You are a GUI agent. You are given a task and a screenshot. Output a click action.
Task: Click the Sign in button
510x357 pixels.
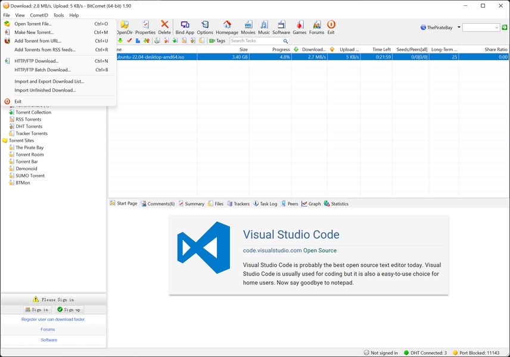37,309
